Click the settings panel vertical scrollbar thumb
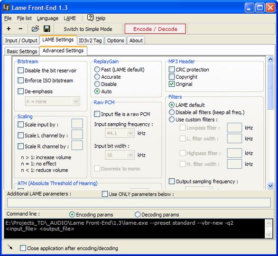The width and height of the screenshot is (278, 256). [270, 86]
